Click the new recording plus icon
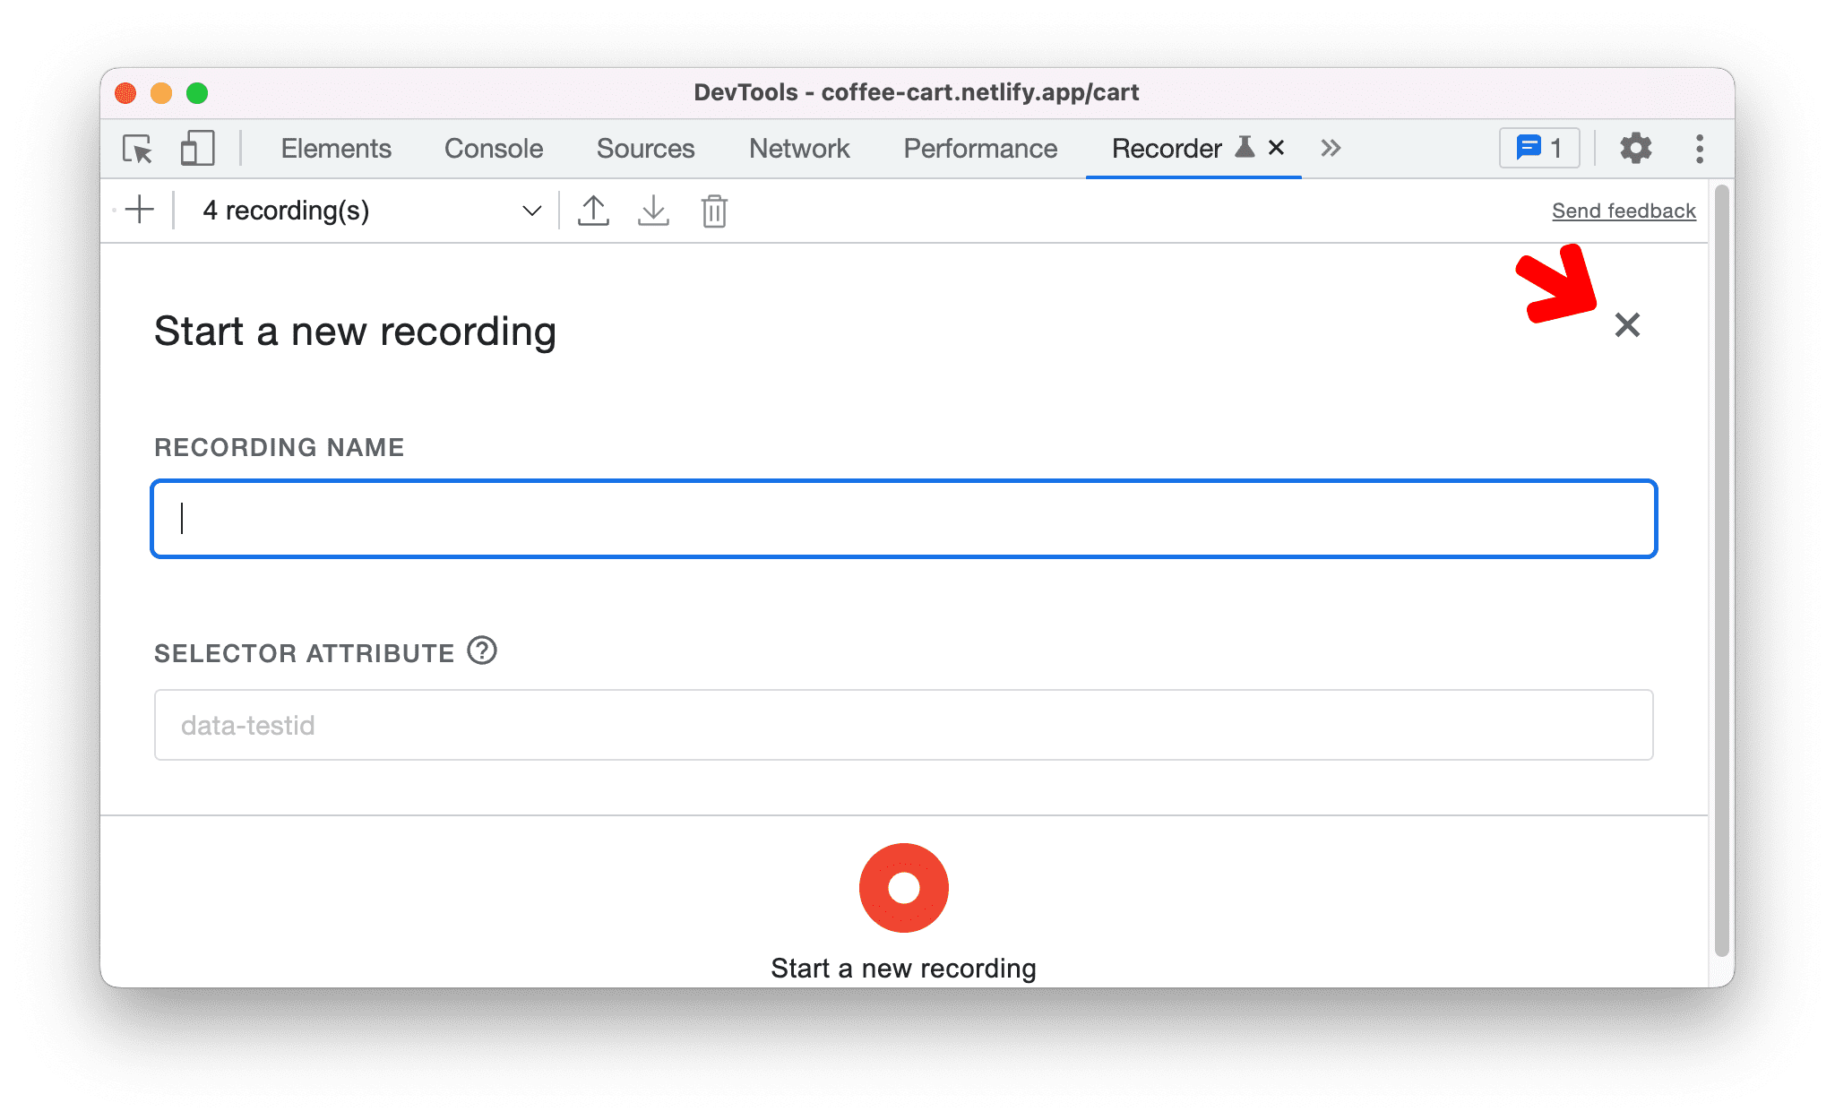 142,211
